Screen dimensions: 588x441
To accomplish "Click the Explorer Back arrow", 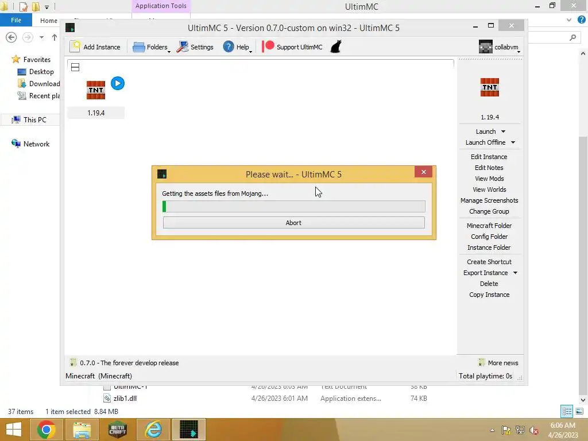I will pos(11,37).
